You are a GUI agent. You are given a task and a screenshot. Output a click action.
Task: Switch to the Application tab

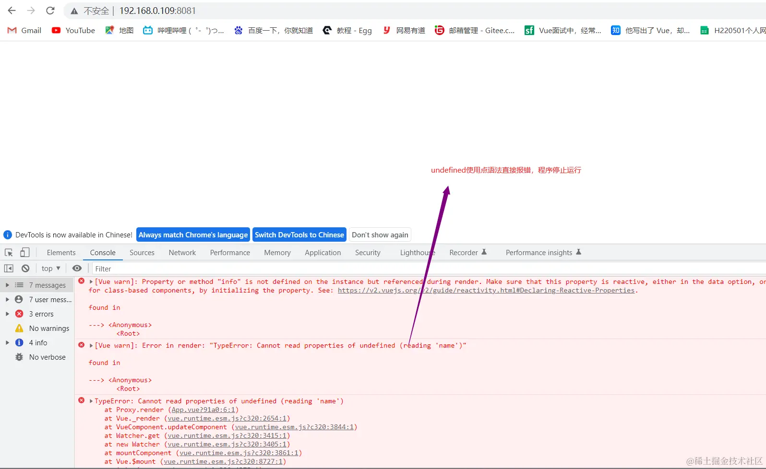[323, 253]
